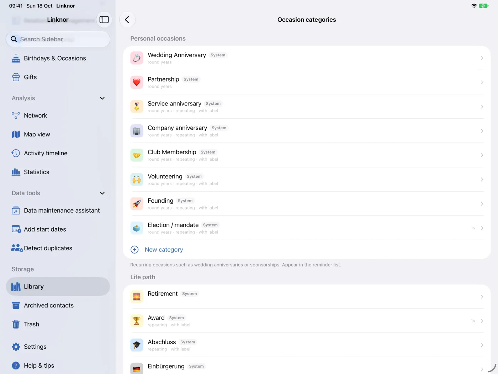Image resolution: width=498 pixels, height=374 pixels.
Task: Click the Founding rocket icon
Action: [137, 203]
